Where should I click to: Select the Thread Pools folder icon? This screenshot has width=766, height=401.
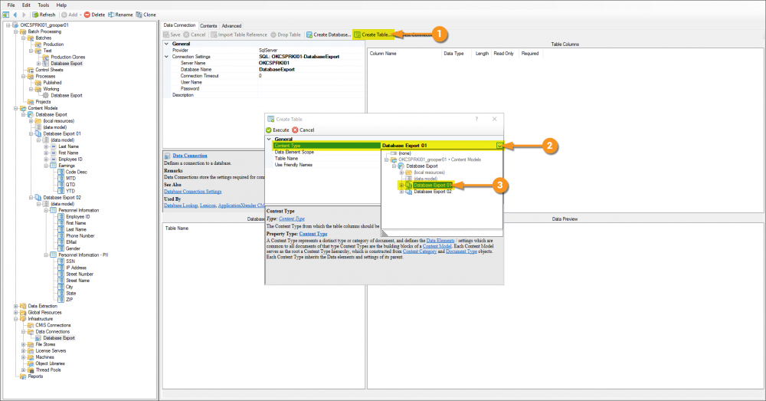click(31, 370)
